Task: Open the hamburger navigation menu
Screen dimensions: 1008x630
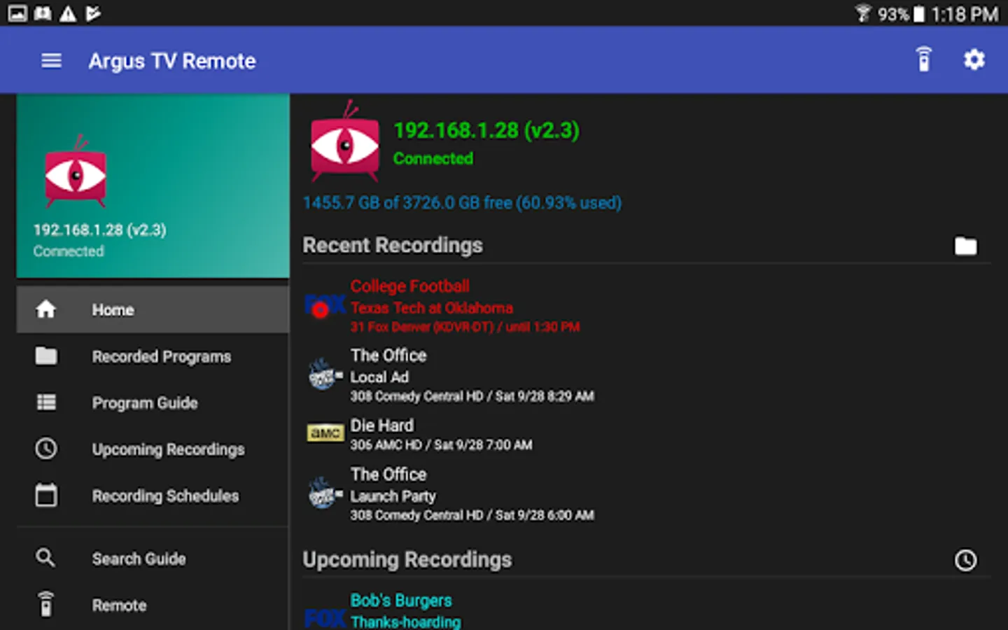Action: [x=51, y=61]
